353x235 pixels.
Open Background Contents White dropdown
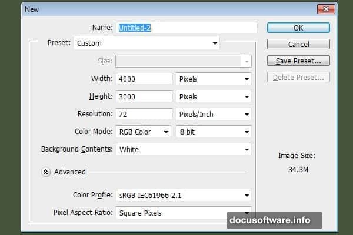coord(184,149)
